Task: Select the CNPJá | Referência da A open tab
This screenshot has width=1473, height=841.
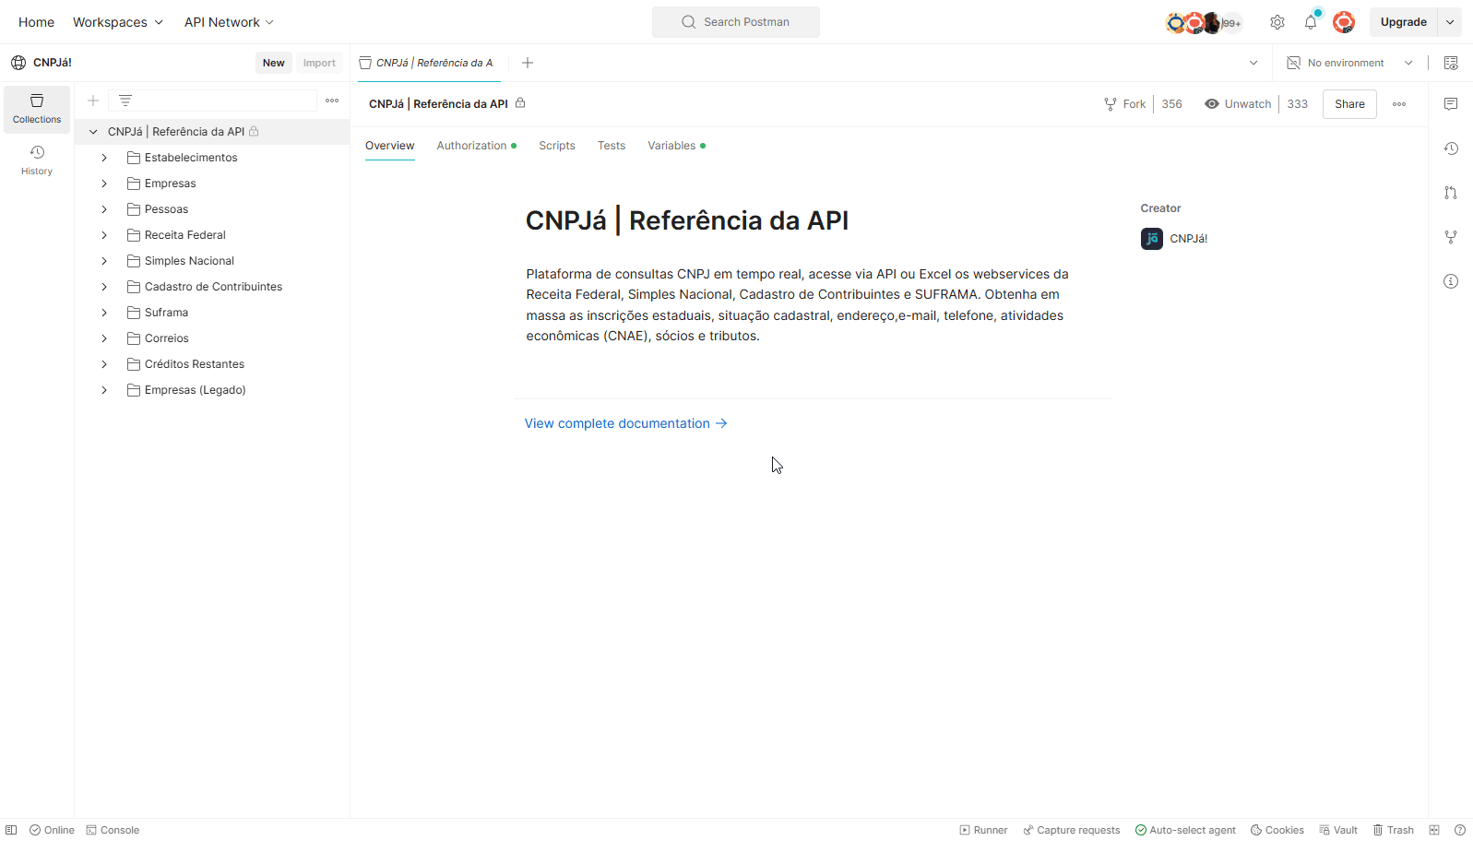Action: 429,63
